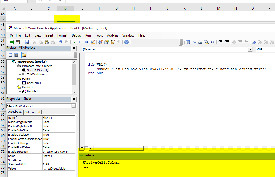Click the View Code icon in Project panel
275x177 pixels.
point(10,55)
